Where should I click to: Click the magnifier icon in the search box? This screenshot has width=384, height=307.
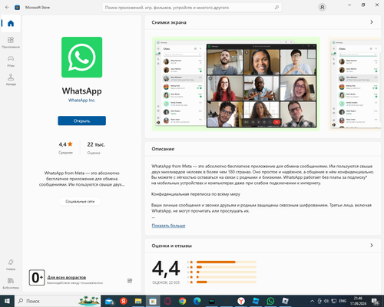coord(276,8)
